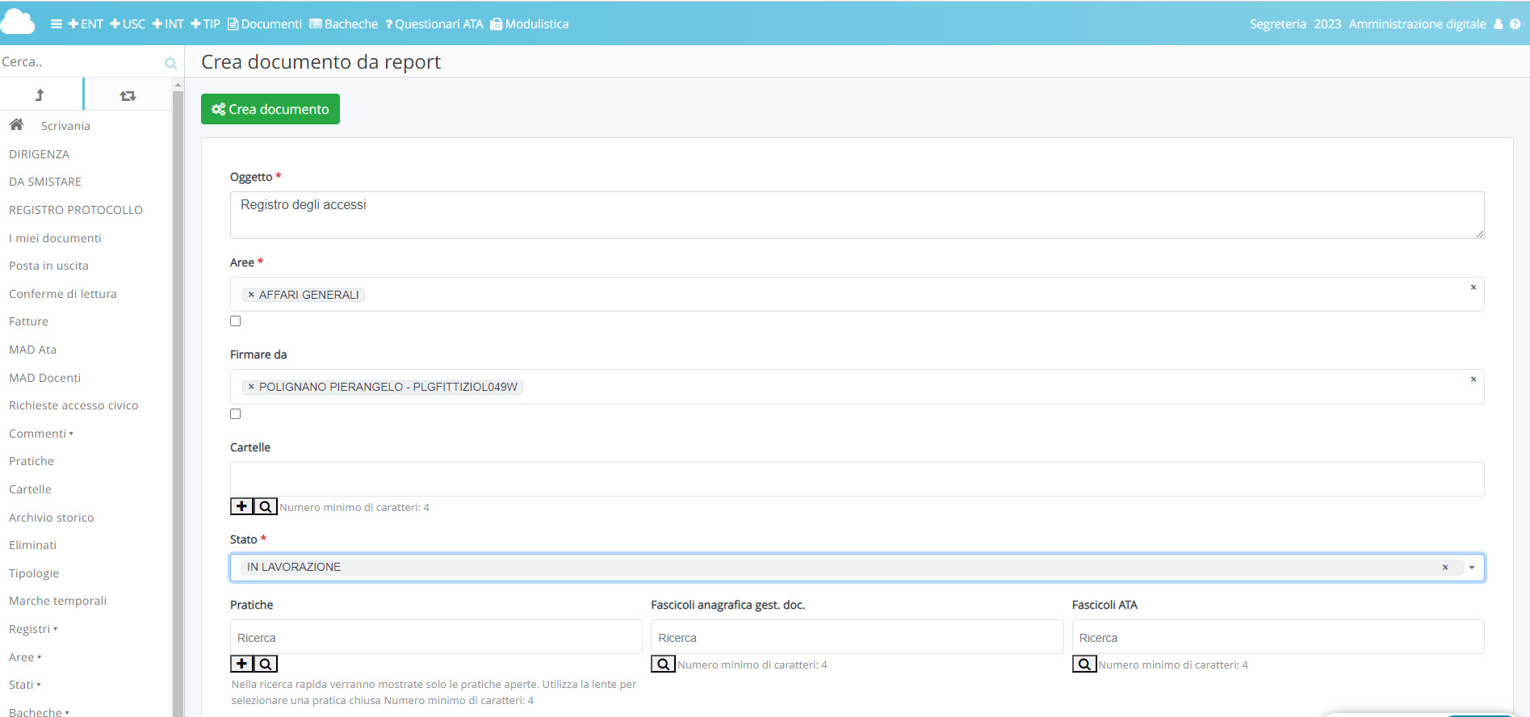Open Posta in uscita in sidebar

click(48, 266)
